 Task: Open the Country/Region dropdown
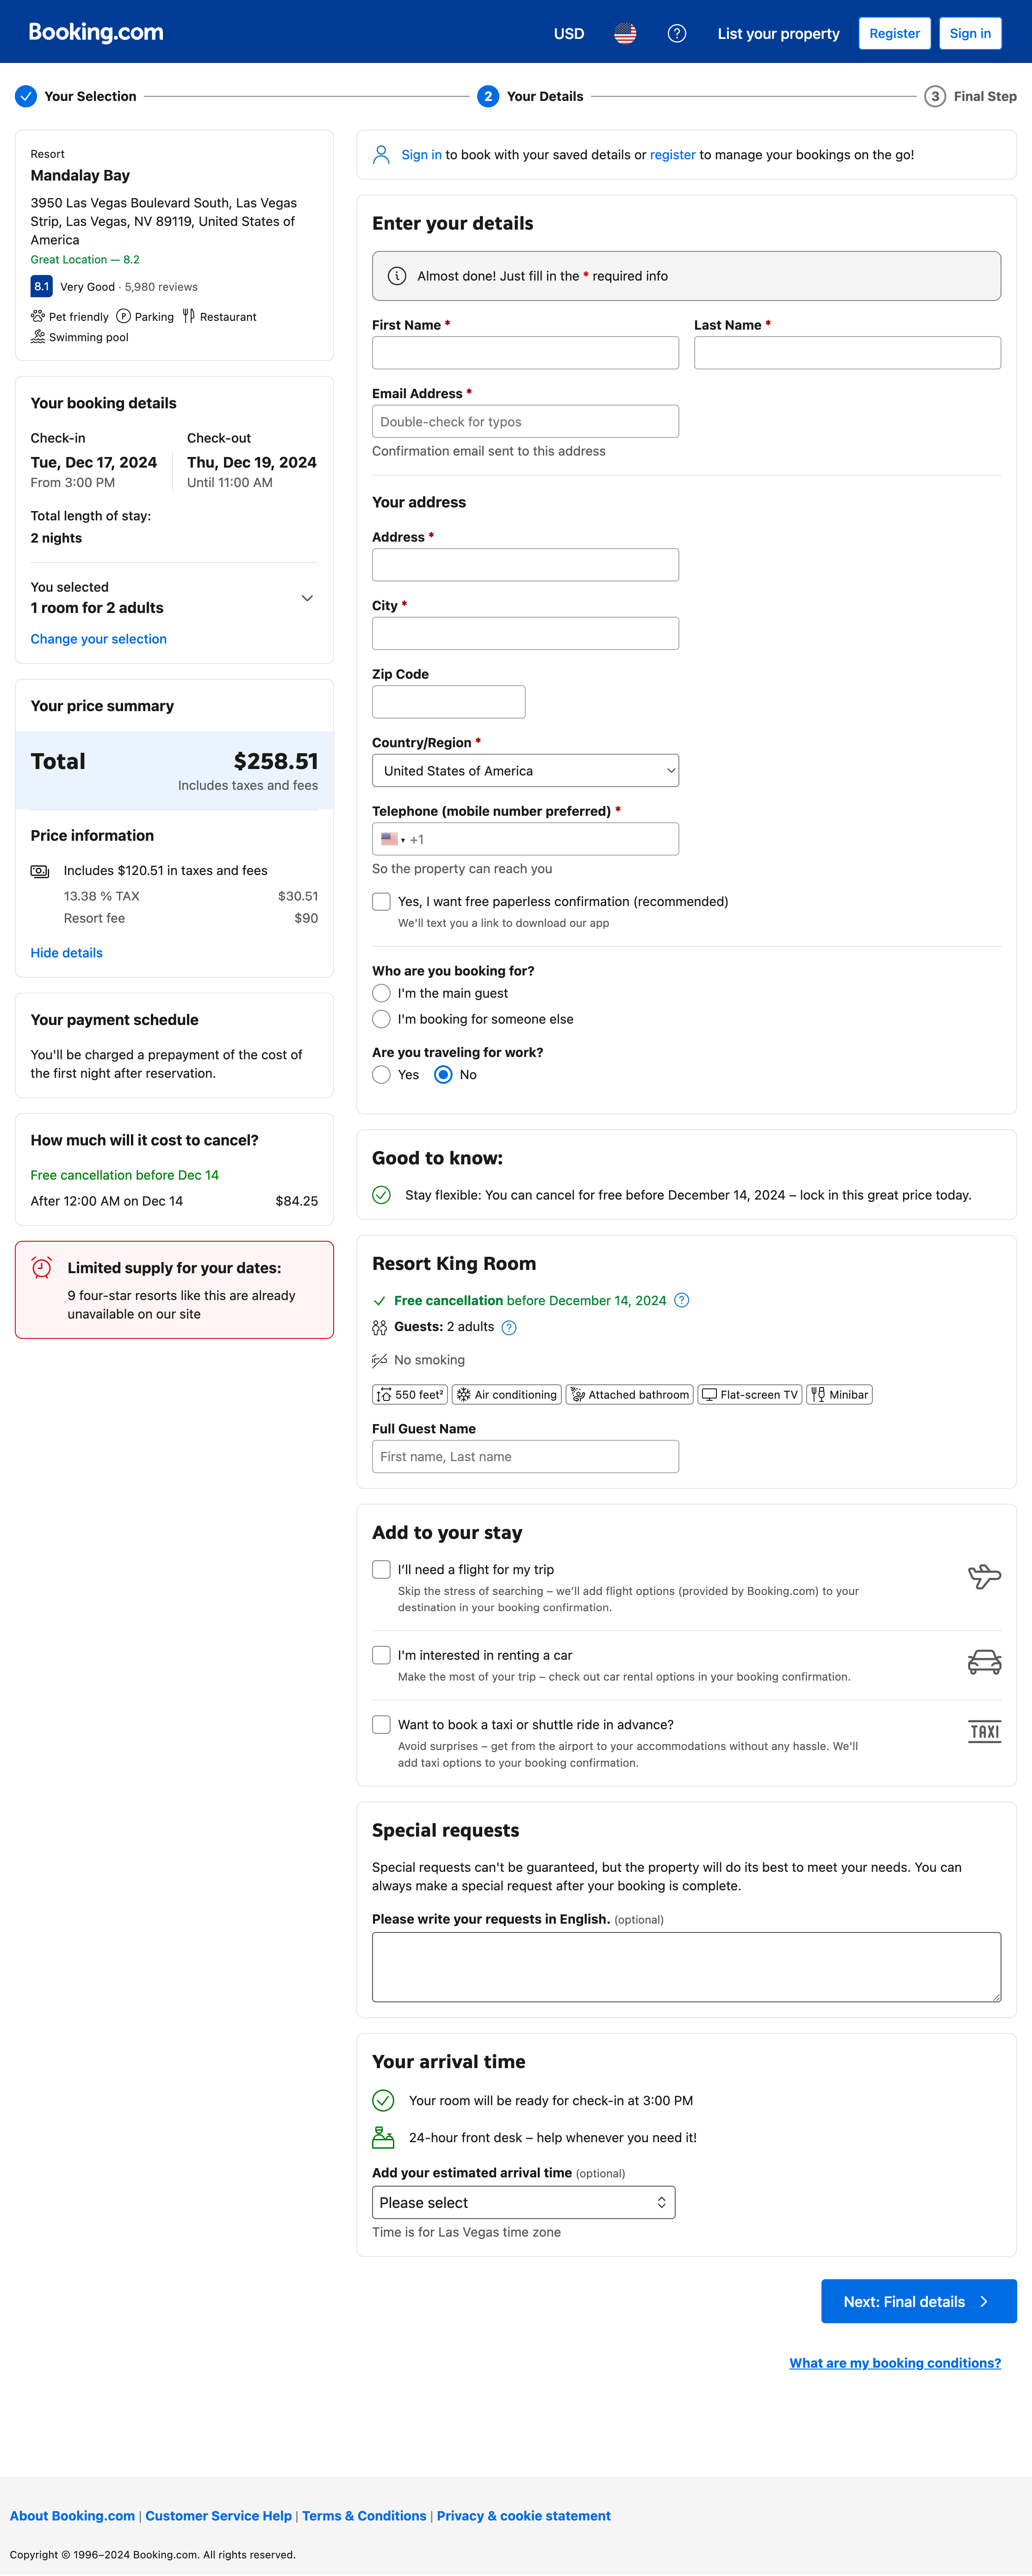pyautogui.click(x=525, y=770)
